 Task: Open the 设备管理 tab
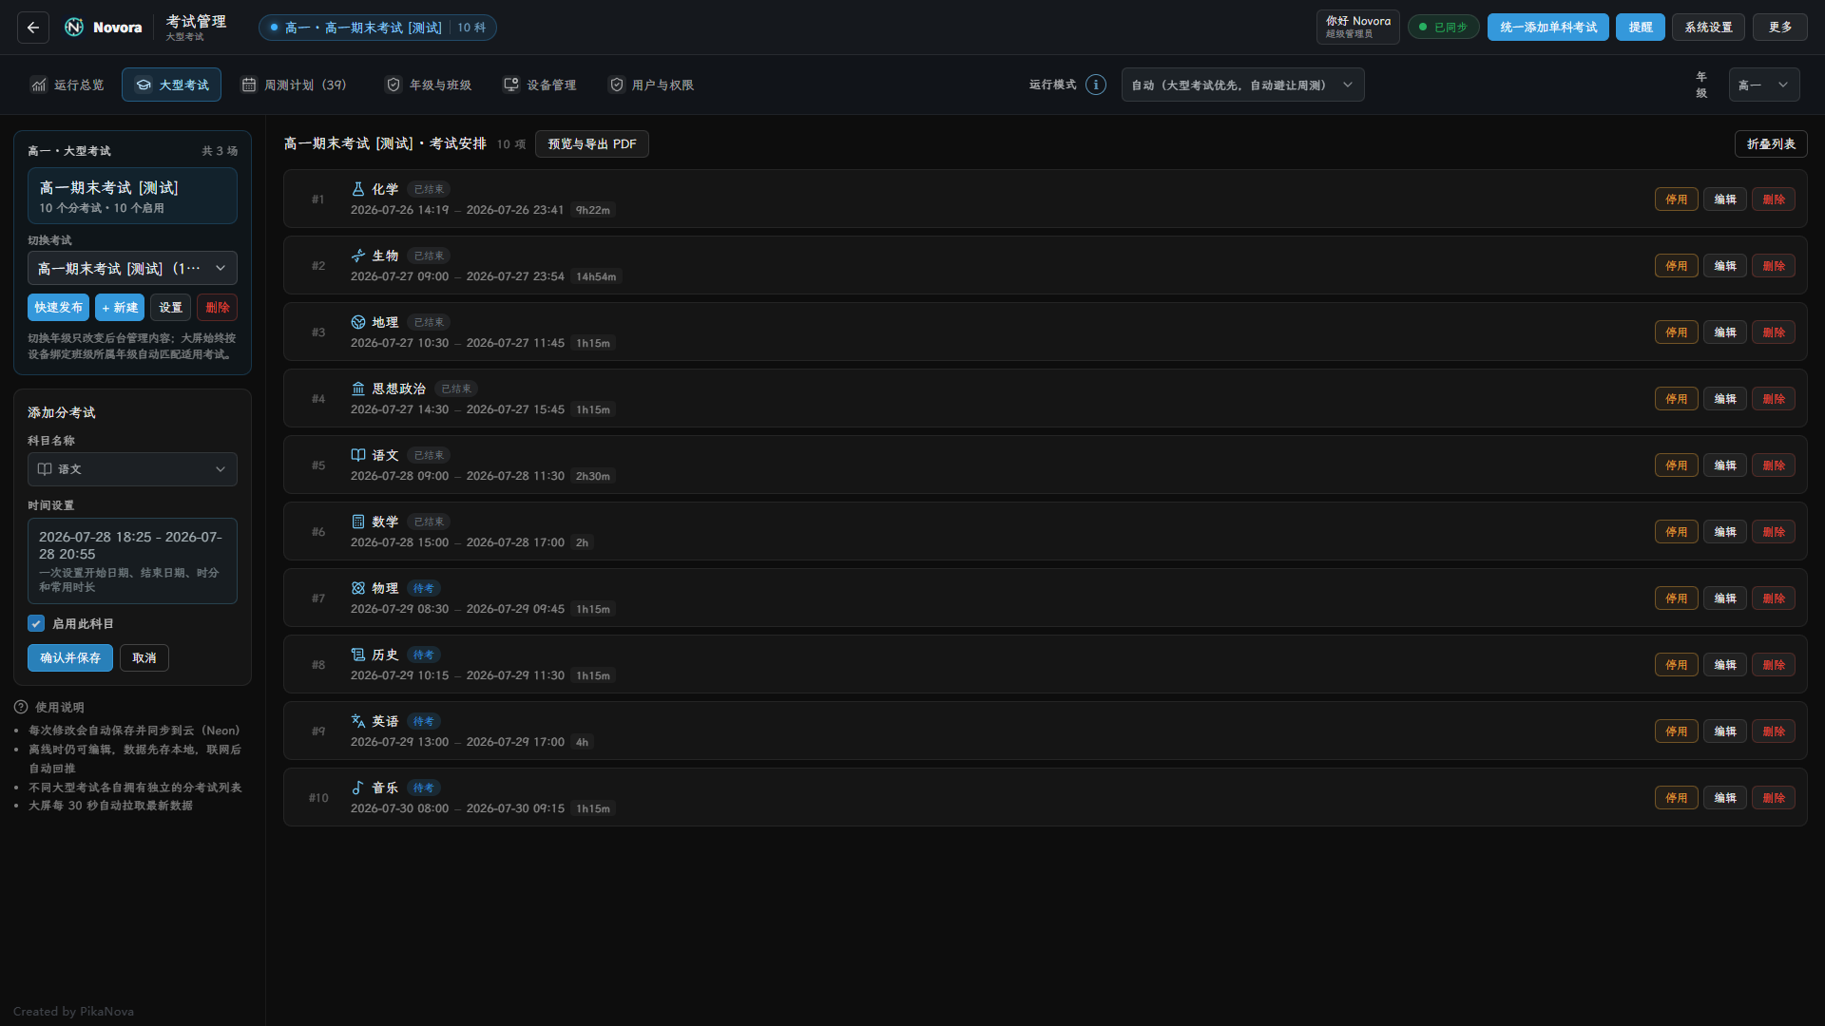point(540,85)
